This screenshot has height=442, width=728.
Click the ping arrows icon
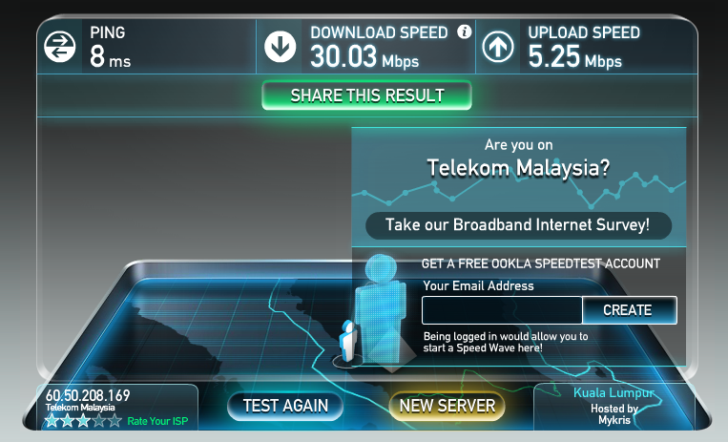[x=60, y=47]
